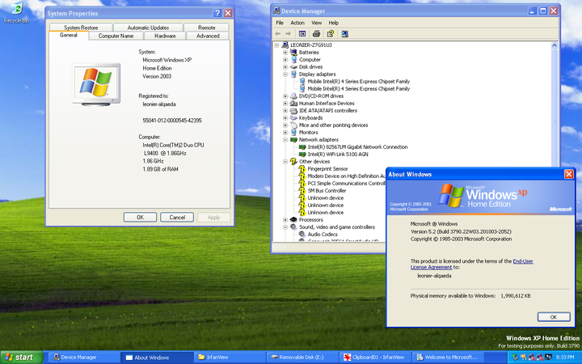Select the LEONIER-Z7G91UJ root computer node

click(311, 45)
